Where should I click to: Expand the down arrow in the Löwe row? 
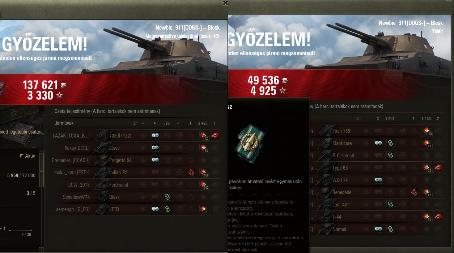(x=143, y=148)
